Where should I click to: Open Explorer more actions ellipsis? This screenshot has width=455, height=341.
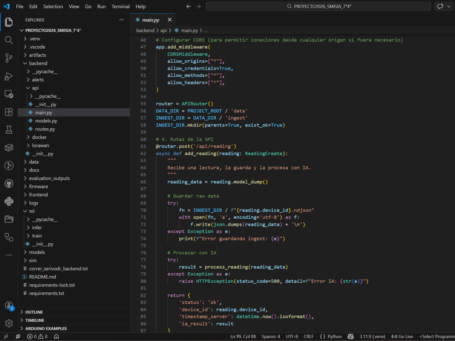(x=121, y=20)
